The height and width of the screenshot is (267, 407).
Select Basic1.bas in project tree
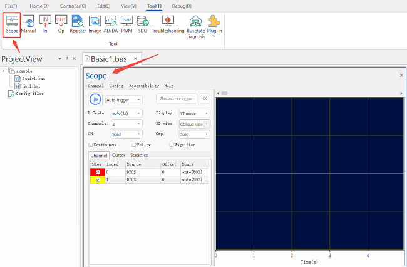coord(31,78)
